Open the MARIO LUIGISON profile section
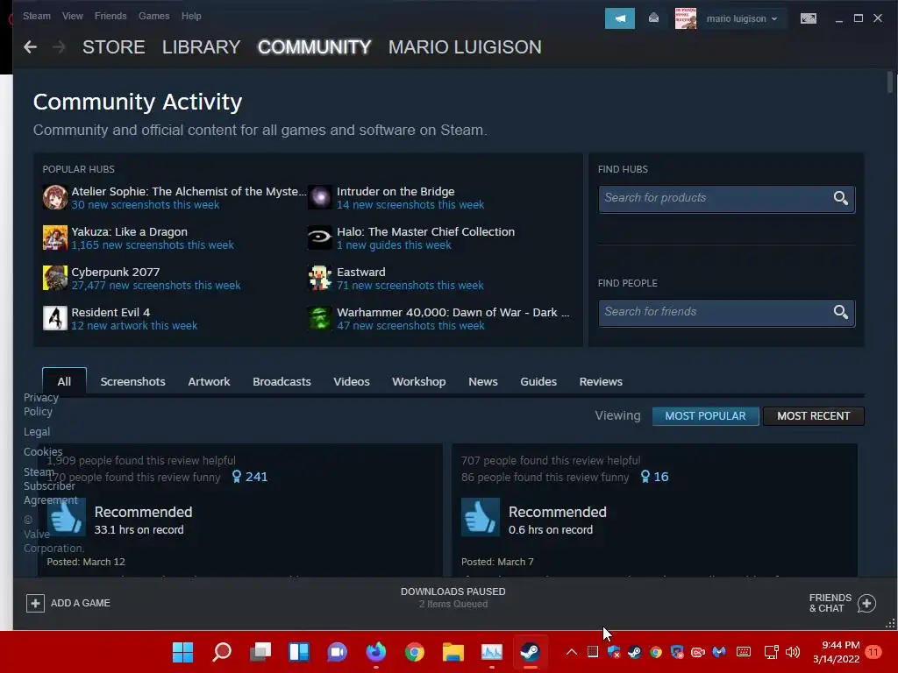898x673 pixels. [x=465, y=47]
